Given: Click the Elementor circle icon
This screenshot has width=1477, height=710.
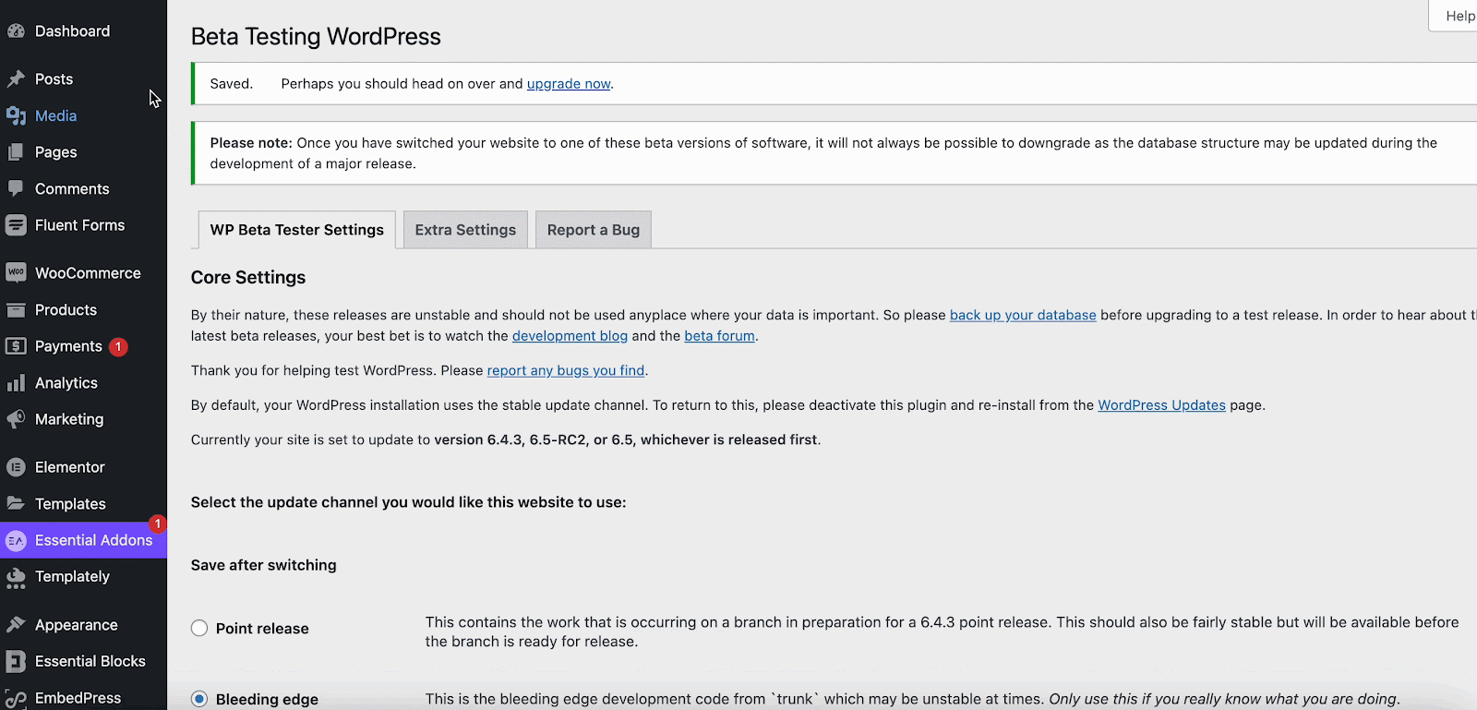Looking at the screenshot, I should pyautogui.click(x=16, y=467).
